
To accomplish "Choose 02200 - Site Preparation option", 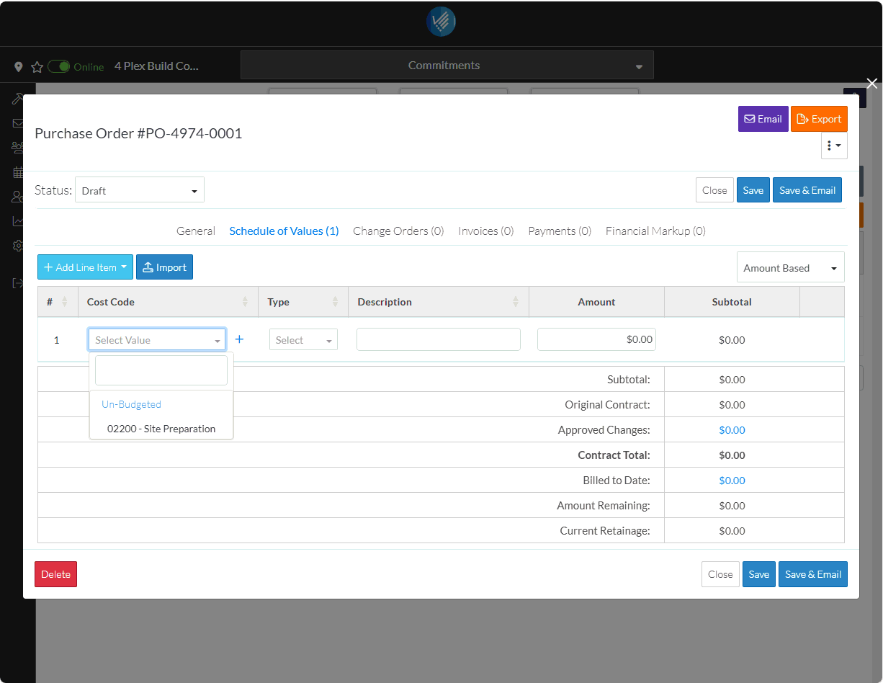I will (161, 429).
